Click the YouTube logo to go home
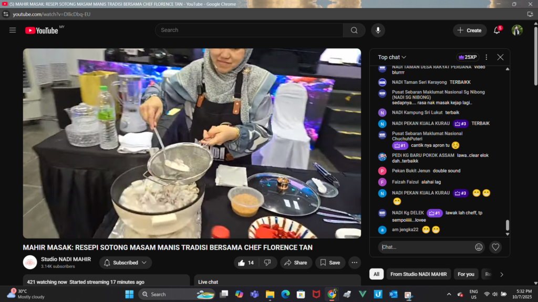Viewport: 538px width, 302px height. pos(42,30)
